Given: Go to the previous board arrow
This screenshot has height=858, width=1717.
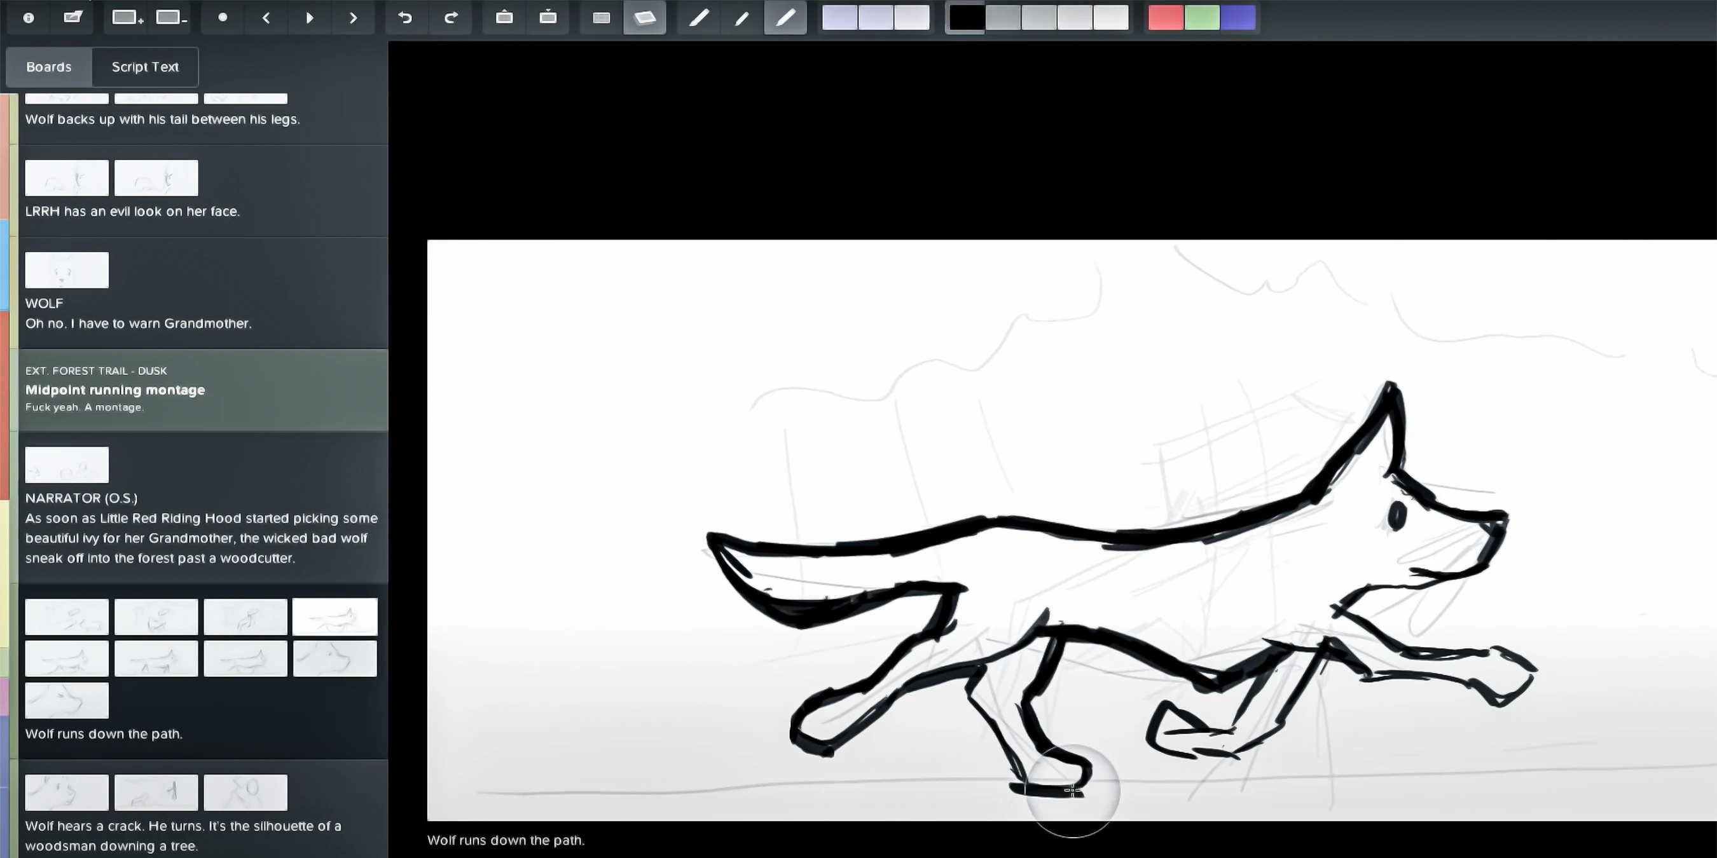Looking at the screenshot, I should [x=266, y=18].
